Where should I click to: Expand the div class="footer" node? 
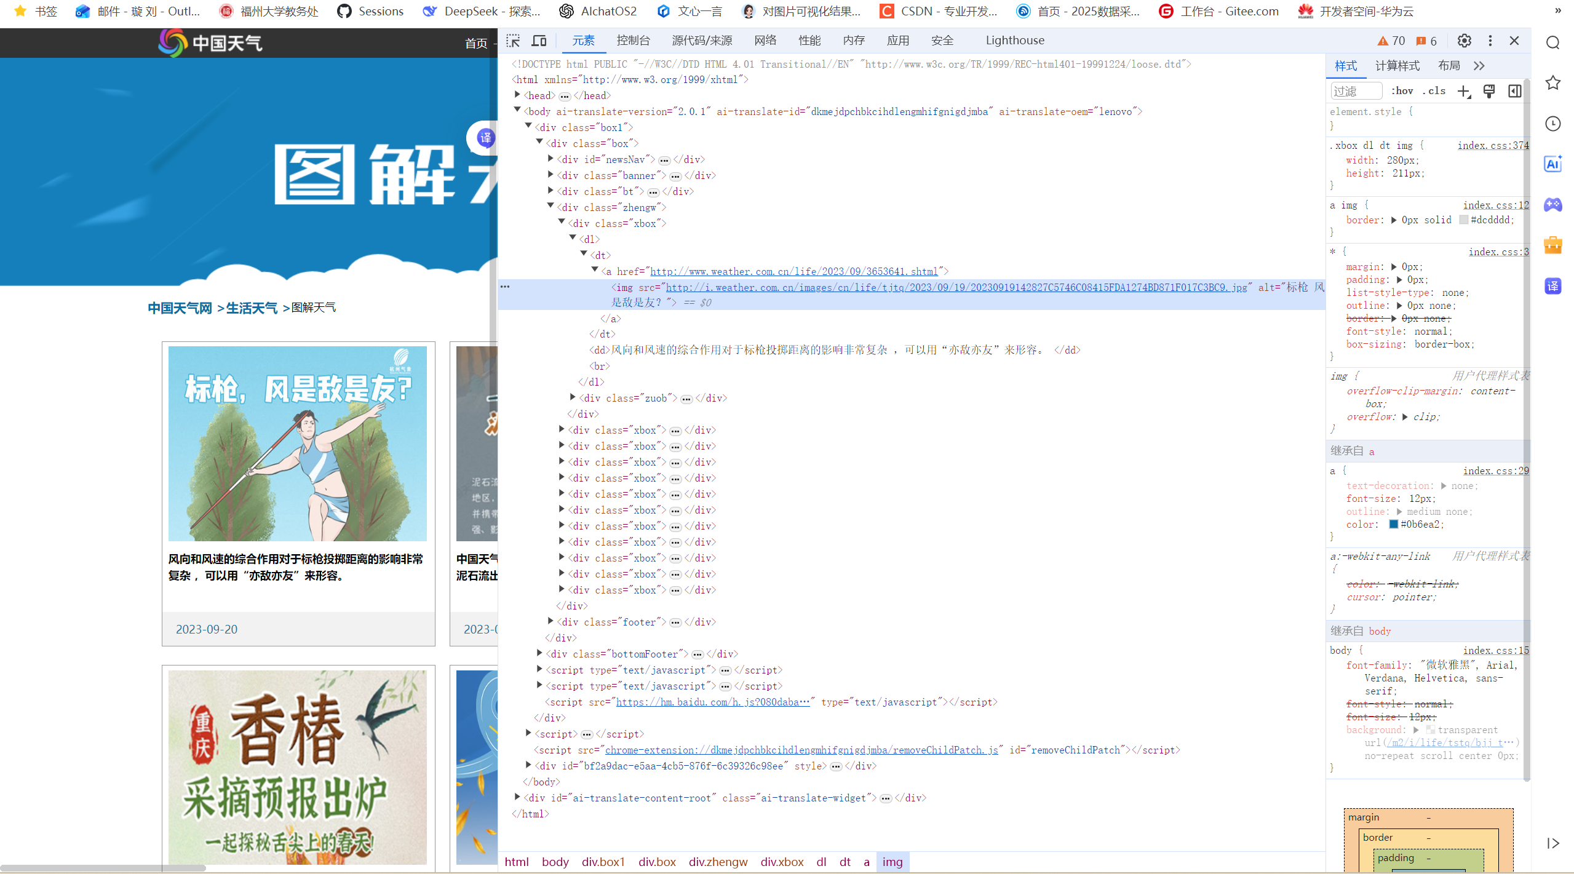point(551,622)
